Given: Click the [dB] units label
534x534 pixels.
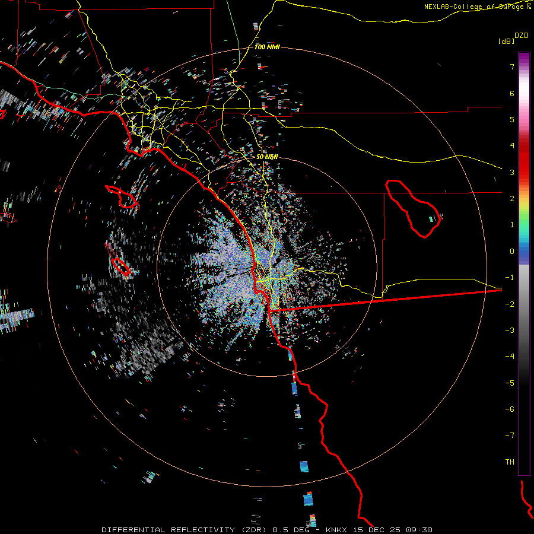Looking at the screenshot, I should [x=507, y=41].
